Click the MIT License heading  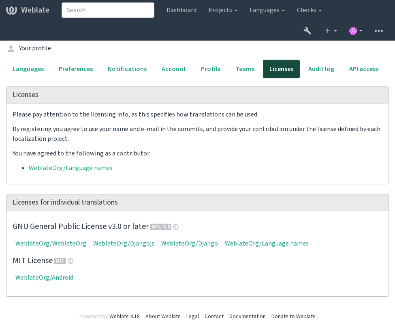click(x=33, y=260)
